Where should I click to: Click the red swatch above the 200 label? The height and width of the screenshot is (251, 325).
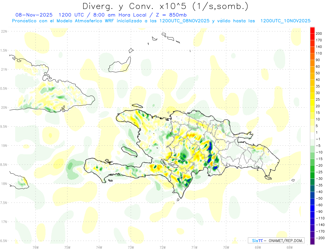tap(312, 30)
